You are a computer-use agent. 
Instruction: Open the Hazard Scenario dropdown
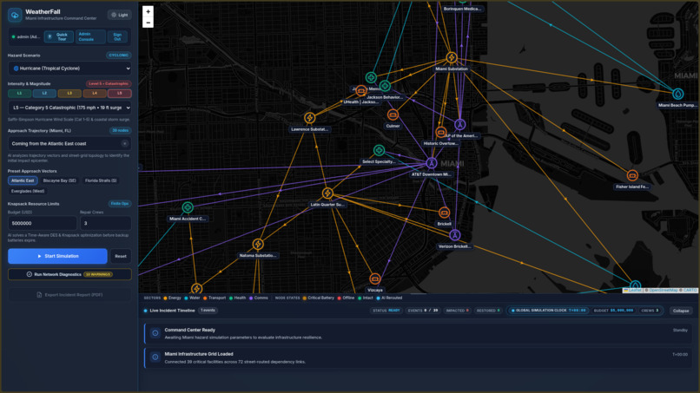69,69
